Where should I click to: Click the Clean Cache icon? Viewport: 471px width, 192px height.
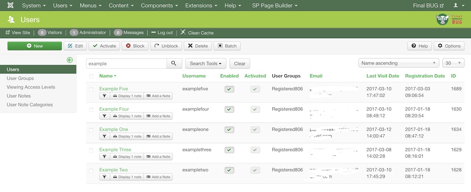point(183,32)
